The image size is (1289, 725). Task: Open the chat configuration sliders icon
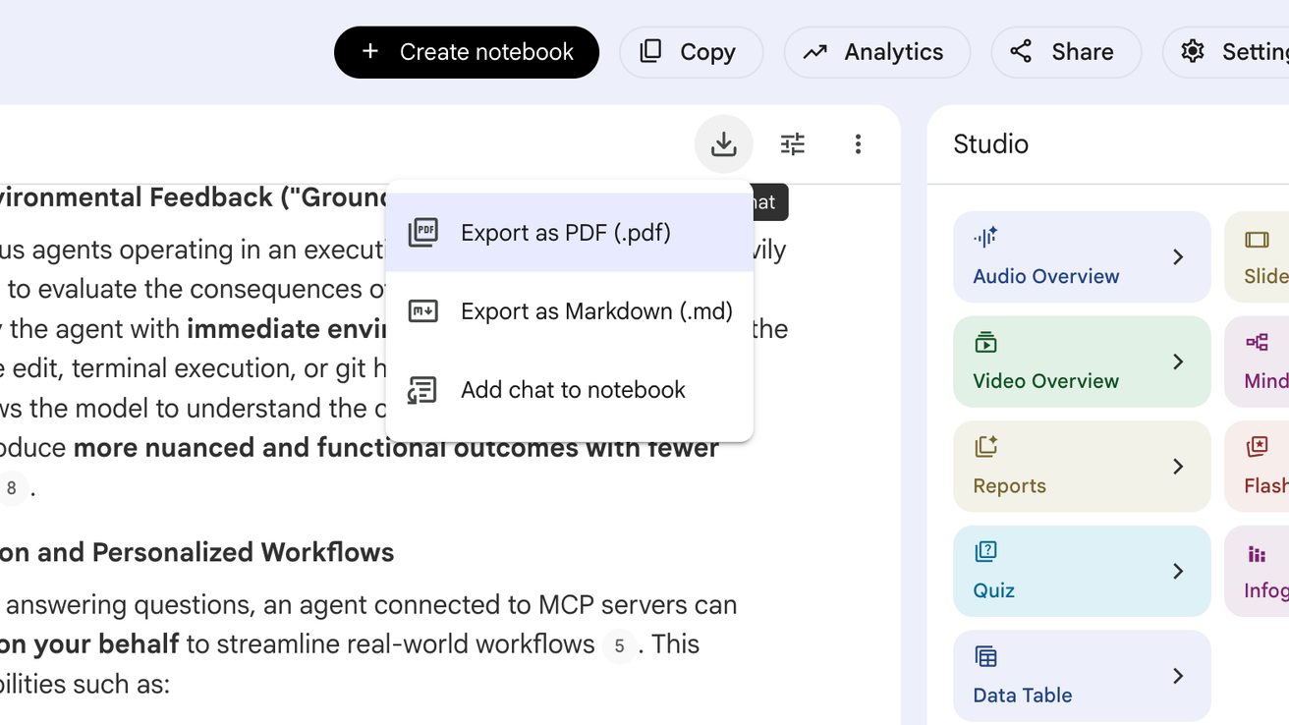[x=793, y=144]
